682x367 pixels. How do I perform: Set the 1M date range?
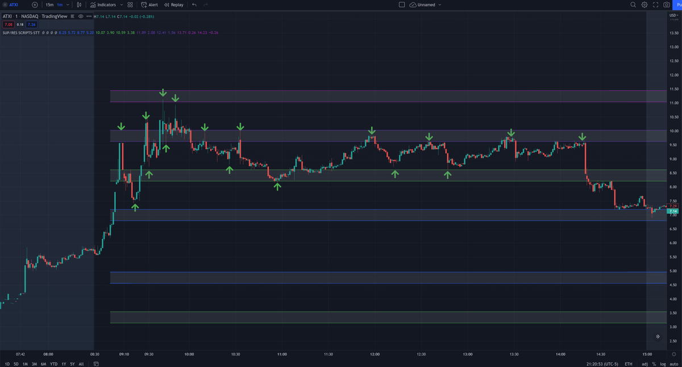click(25, 364)
